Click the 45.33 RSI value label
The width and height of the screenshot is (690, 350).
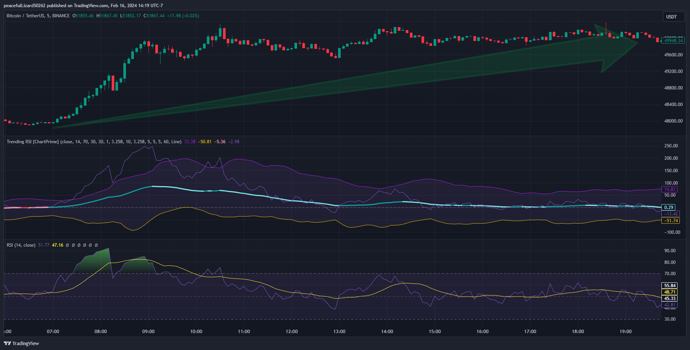pos(670,298)
